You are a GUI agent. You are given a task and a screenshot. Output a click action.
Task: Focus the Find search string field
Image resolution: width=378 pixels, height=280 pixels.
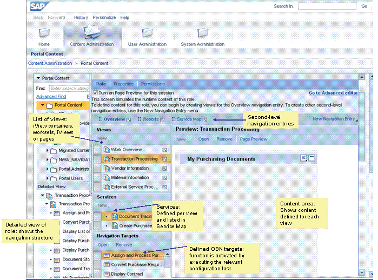click(69, 89)
